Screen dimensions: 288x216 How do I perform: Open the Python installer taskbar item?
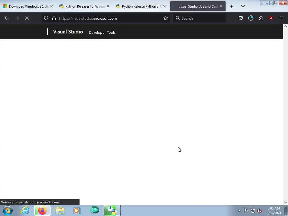click(x=112, y=210)
